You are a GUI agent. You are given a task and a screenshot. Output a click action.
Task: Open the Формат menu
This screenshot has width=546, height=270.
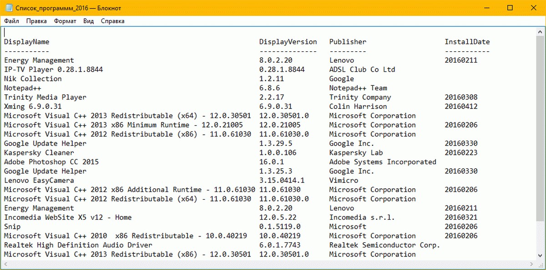point(65,21)
